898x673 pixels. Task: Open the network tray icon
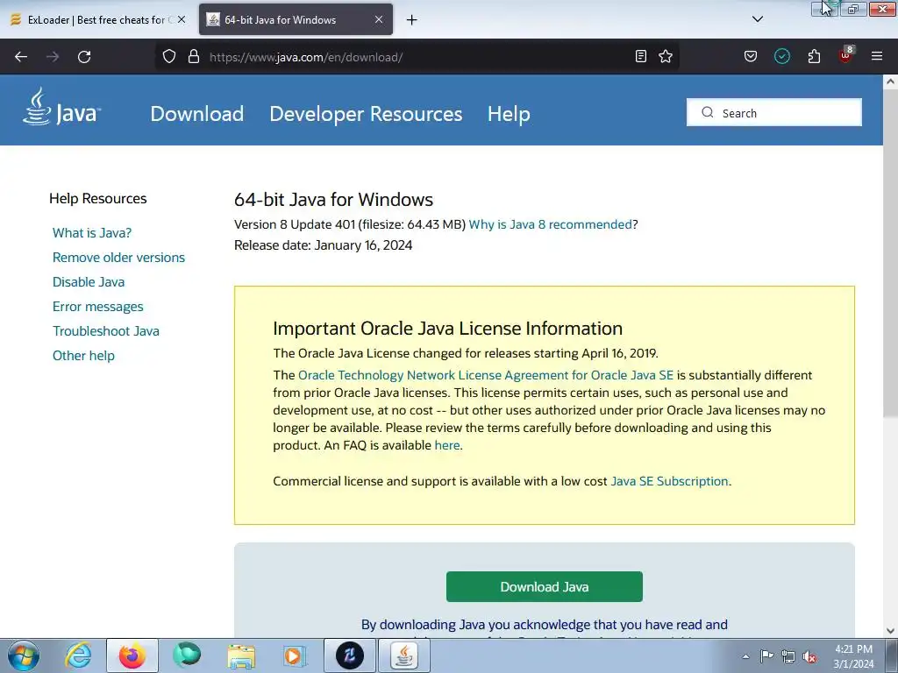788,656
